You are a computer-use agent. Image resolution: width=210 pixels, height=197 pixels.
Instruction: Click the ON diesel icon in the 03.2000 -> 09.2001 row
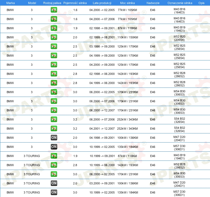[54, 183]
